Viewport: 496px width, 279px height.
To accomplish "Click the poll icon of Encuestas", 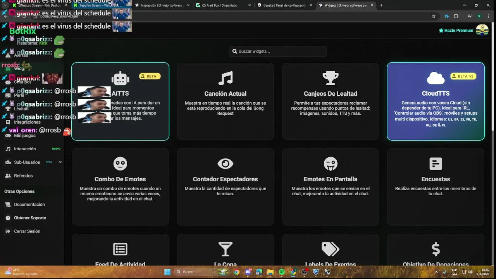I will (x=436, y=164).
